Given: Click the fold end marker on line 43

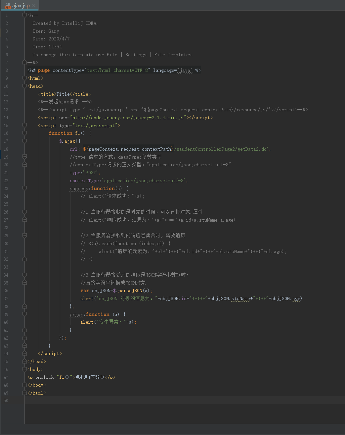Looking at the screenshot, I should 24,346.
